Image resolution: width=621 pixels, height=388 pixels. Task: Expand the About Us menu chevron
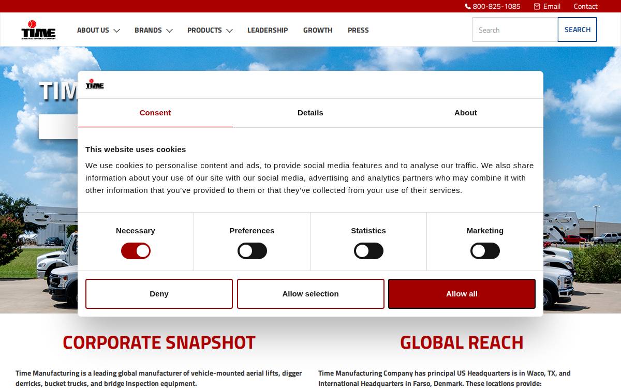coord(116,31)
